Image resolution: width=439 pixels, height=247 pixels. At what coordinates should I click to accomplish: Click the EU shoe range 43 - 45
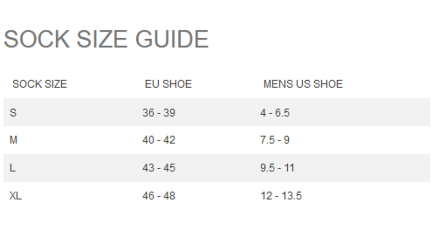(159, 168)
